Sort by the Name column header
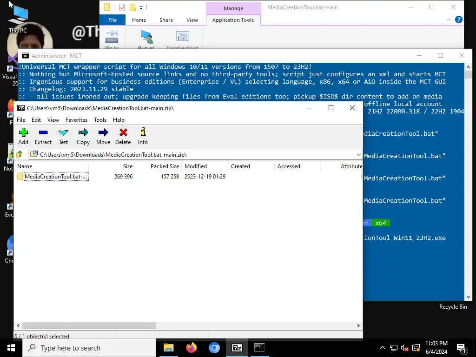The image size is (476, 357). (x=25, y=166)
